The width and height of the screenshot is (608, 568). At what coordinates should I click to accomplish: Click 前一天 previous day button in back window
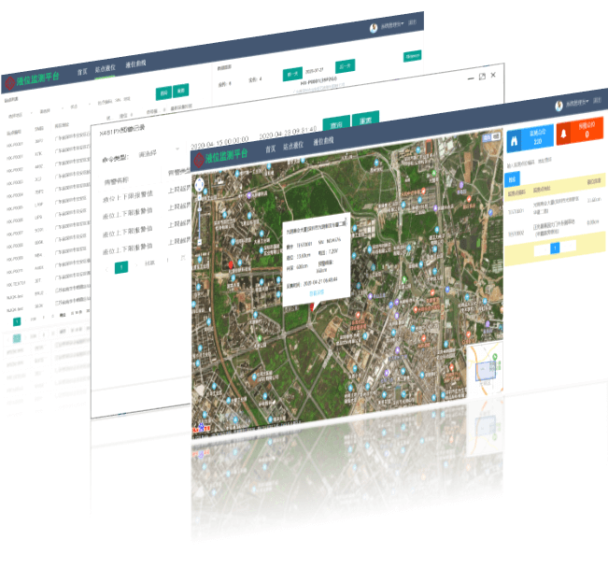coord(292,74)
